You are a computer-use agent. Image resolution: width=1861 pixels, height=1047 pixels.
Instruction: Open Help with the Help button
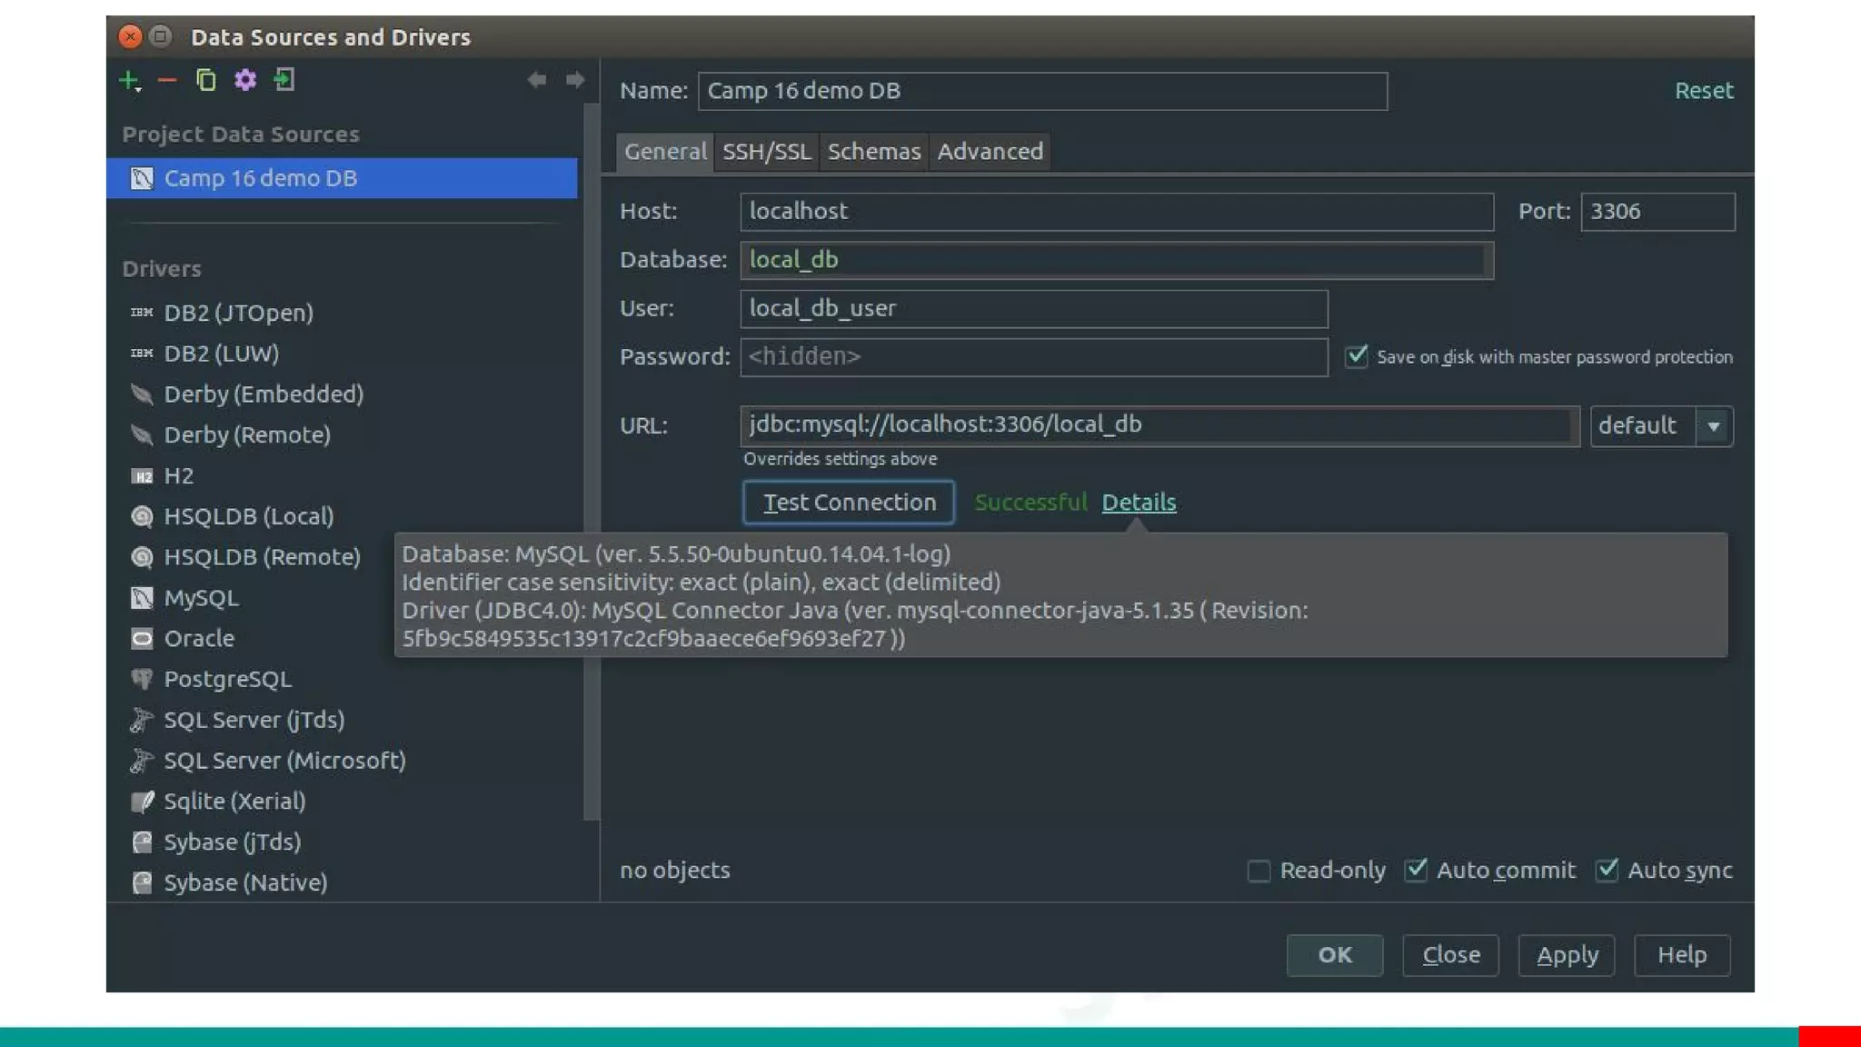(1682, 955)
